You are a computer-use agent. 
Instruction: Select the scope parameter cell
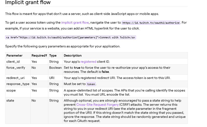click(x=11, y=90)
